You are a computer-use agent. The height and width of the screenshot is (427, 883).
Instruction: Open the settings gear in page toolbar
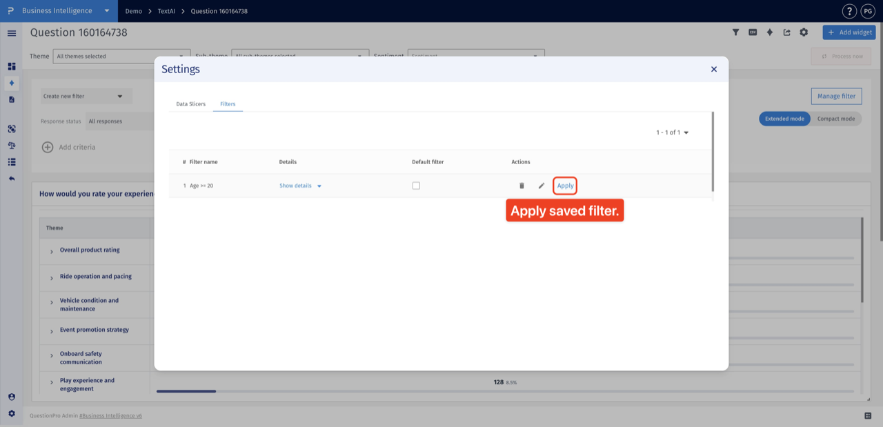click(804, 32)
